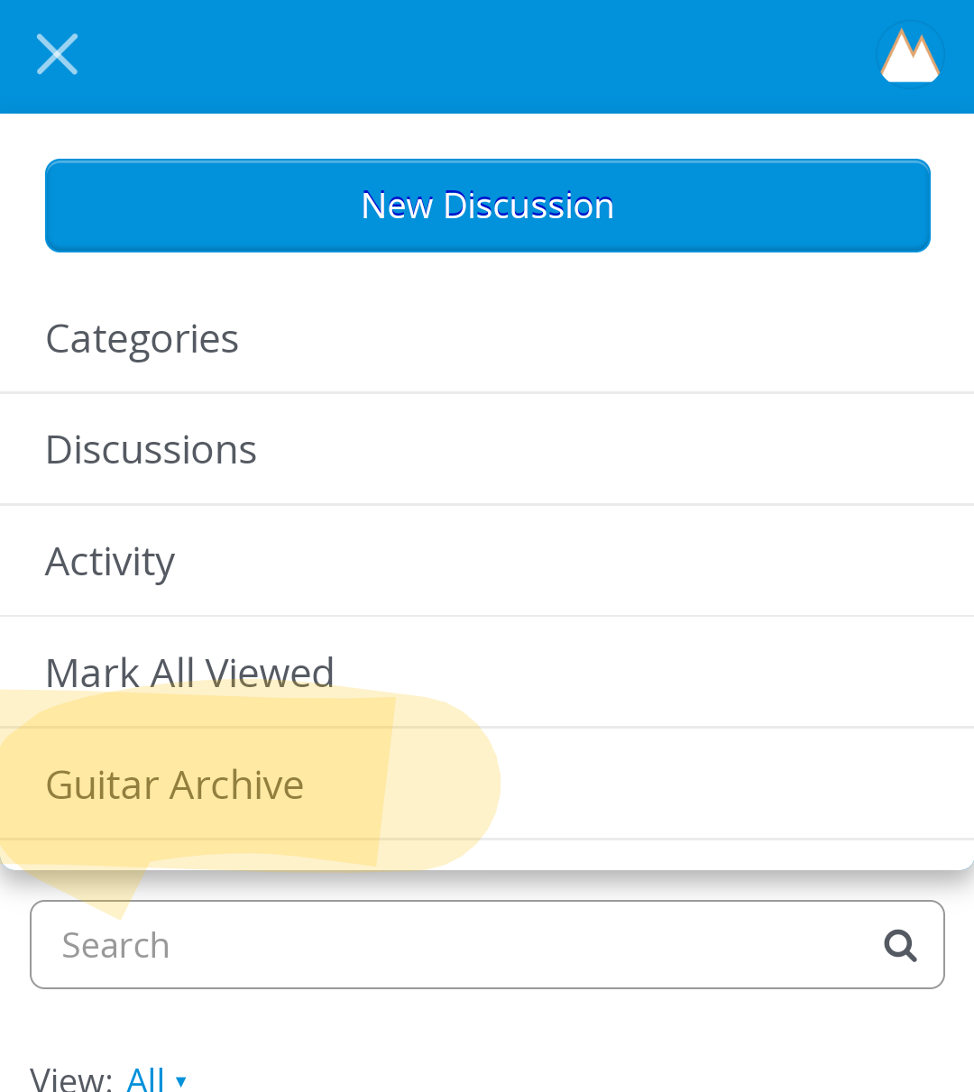Screen dimensions: 974x1092
Task: Open the dropdown triangle beside All
Action: pyautogui.click(x=181, y=1081)
